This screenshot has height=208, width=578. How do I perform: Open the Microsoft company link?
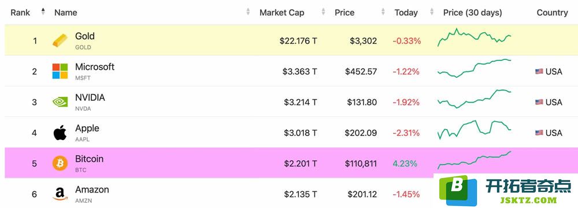[95, 67]
